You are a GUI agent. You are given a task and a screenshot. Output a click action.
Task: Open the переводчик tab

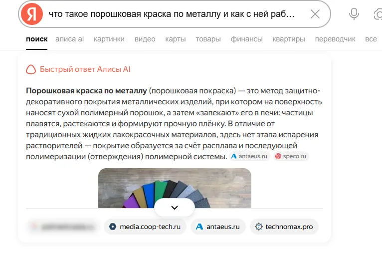coord(335,39)
